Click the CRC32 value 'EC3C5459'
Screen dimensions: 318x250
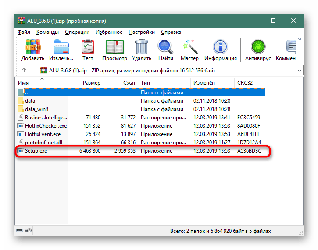pos(249,118)
